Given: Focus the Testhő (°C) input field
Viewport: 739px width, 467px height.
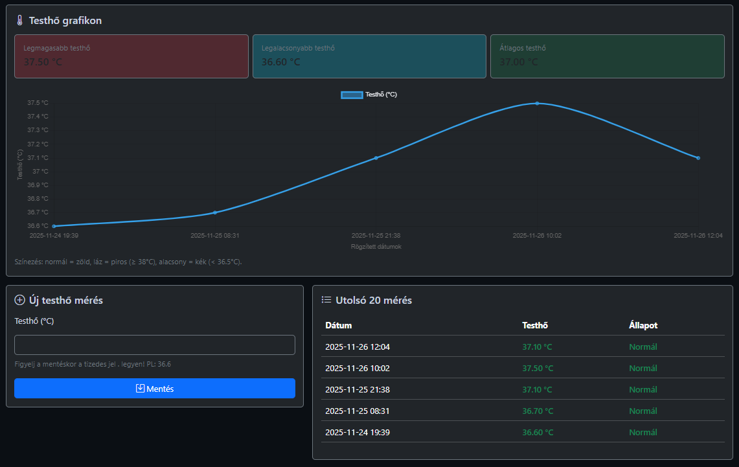Looking at the screenshot, I should click(154, 345).
